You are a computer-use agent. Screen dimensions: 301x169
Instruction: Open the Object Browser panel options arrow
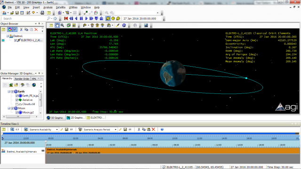(36, 23)
